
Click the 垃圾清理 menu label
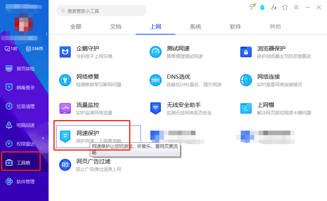click(26, 107)
